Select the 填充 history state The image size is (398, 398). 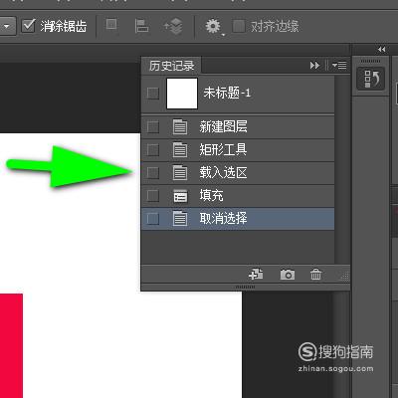coord(238,196)
